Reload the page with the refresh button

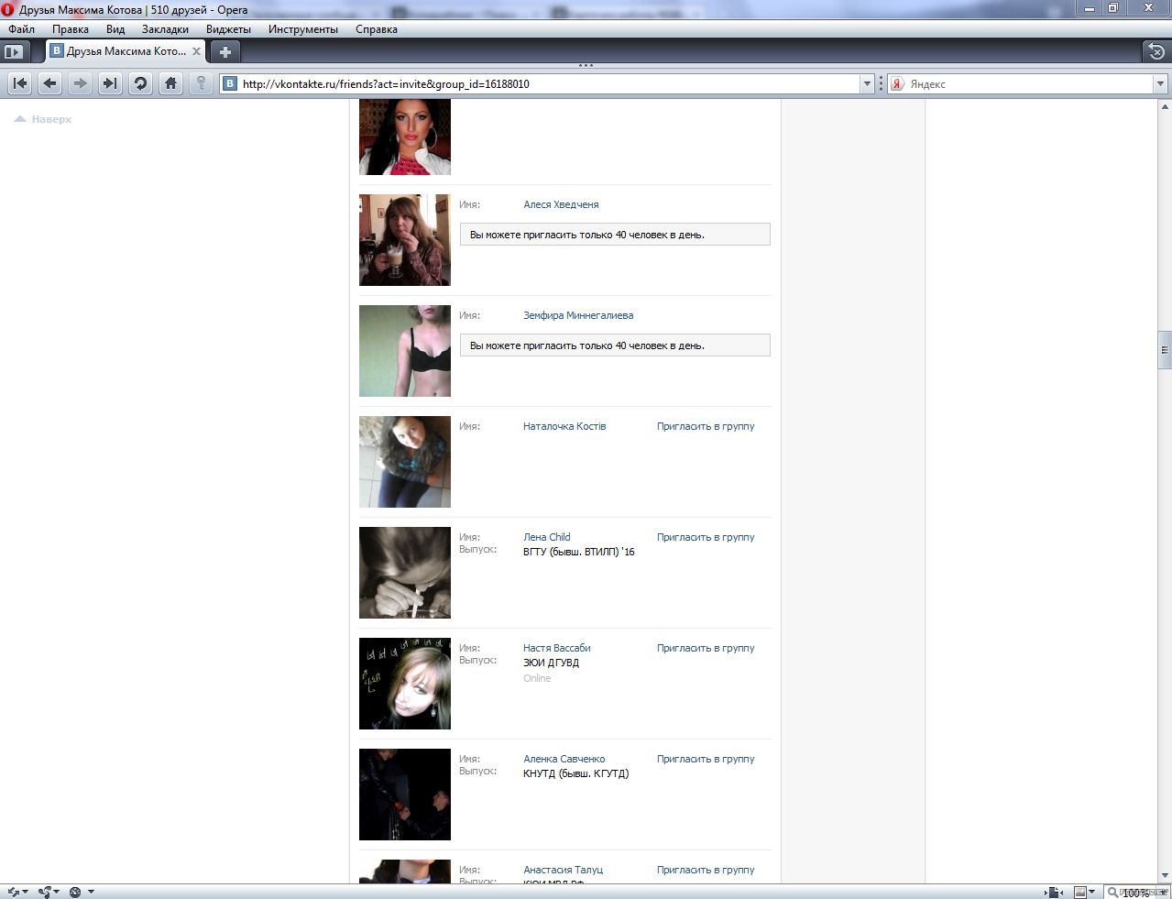[x=140, y=83]
